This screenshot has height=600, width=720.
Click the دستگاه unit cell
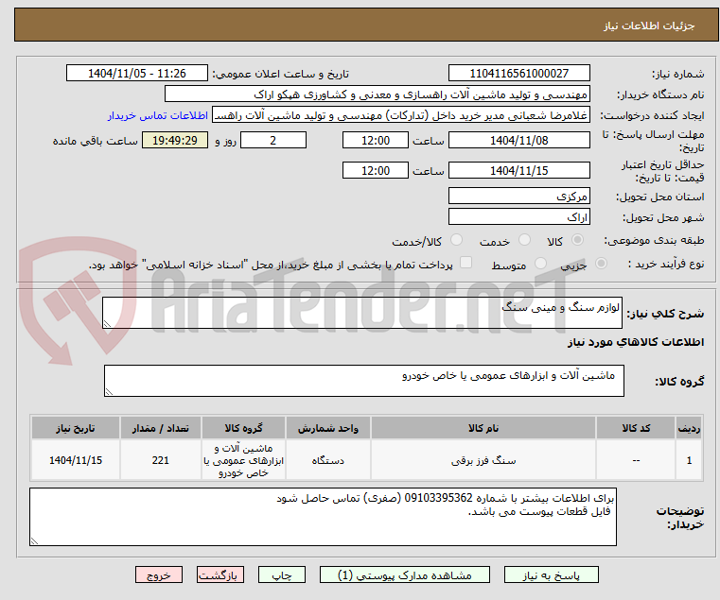tap(328, 460)
